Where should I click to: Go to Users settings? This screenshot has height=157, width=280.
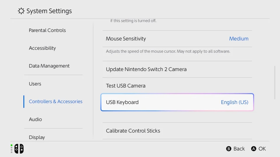pyautogui.click(x=35, y=84)
